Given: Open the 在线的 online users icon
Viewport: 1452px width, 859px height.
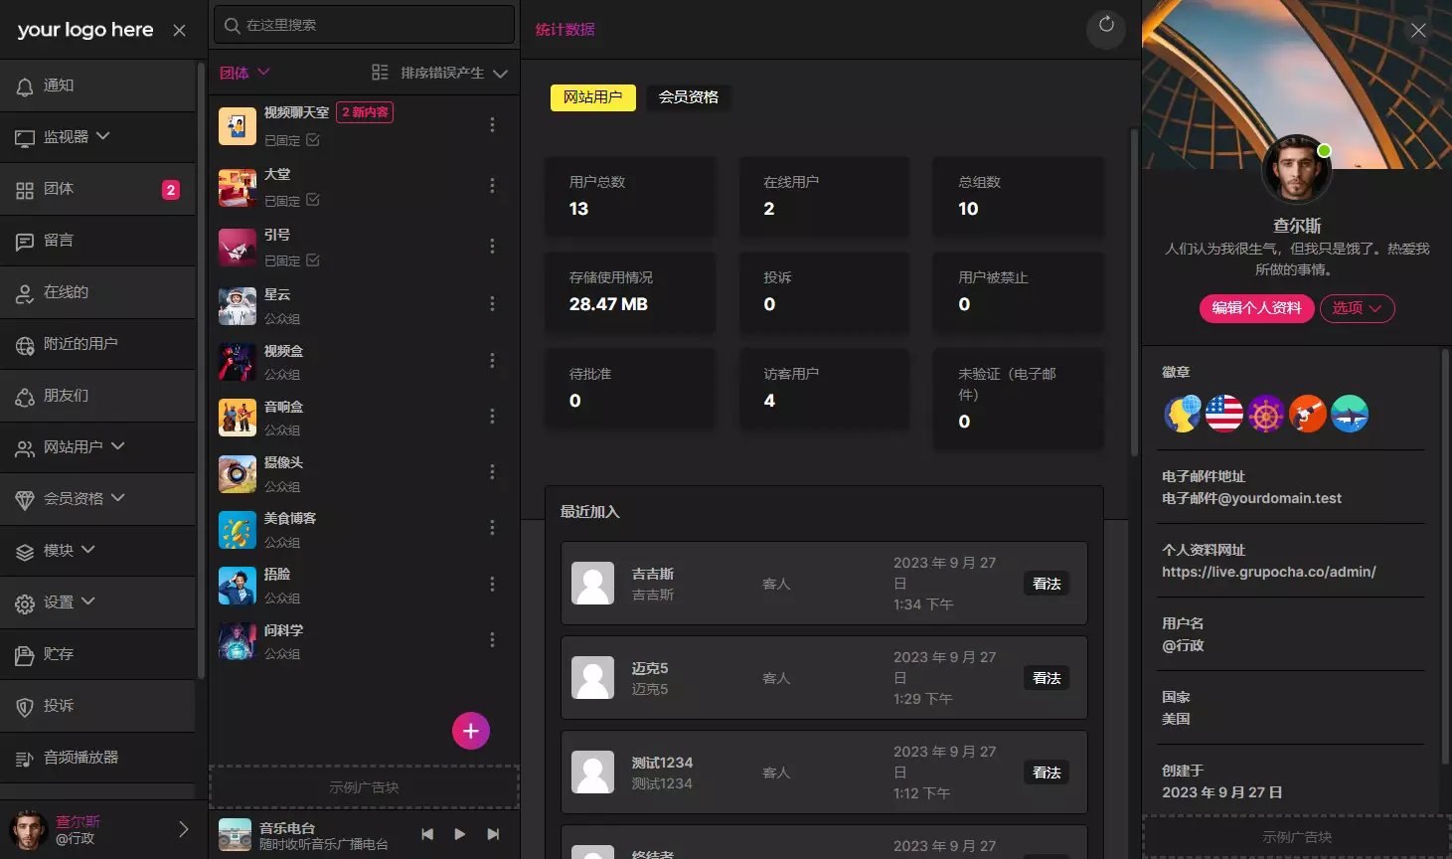Looking at the screenshot, I should [25, 293].
